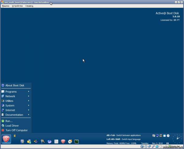Expand the arrow next to Documentation
This screenshot has width=184, height=149.
pyautogui.click(x=29, y=114)
